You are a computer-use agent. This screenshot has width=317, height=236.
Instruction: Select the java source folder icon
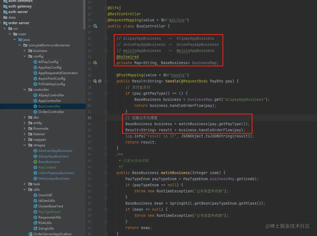tap(20, 40)
